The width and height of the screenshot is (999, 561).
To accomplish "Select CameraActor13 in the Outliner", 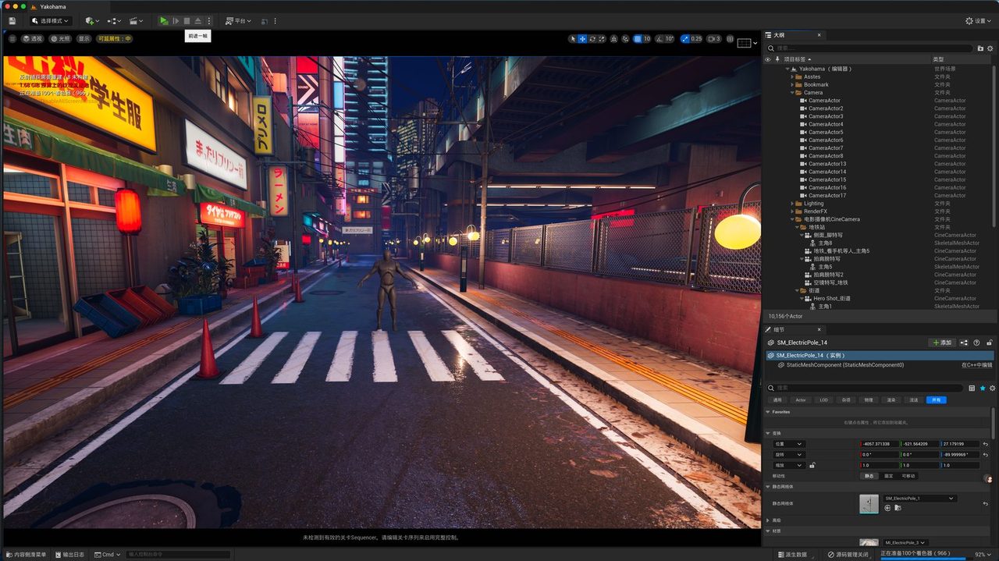I will click(827, 164).
